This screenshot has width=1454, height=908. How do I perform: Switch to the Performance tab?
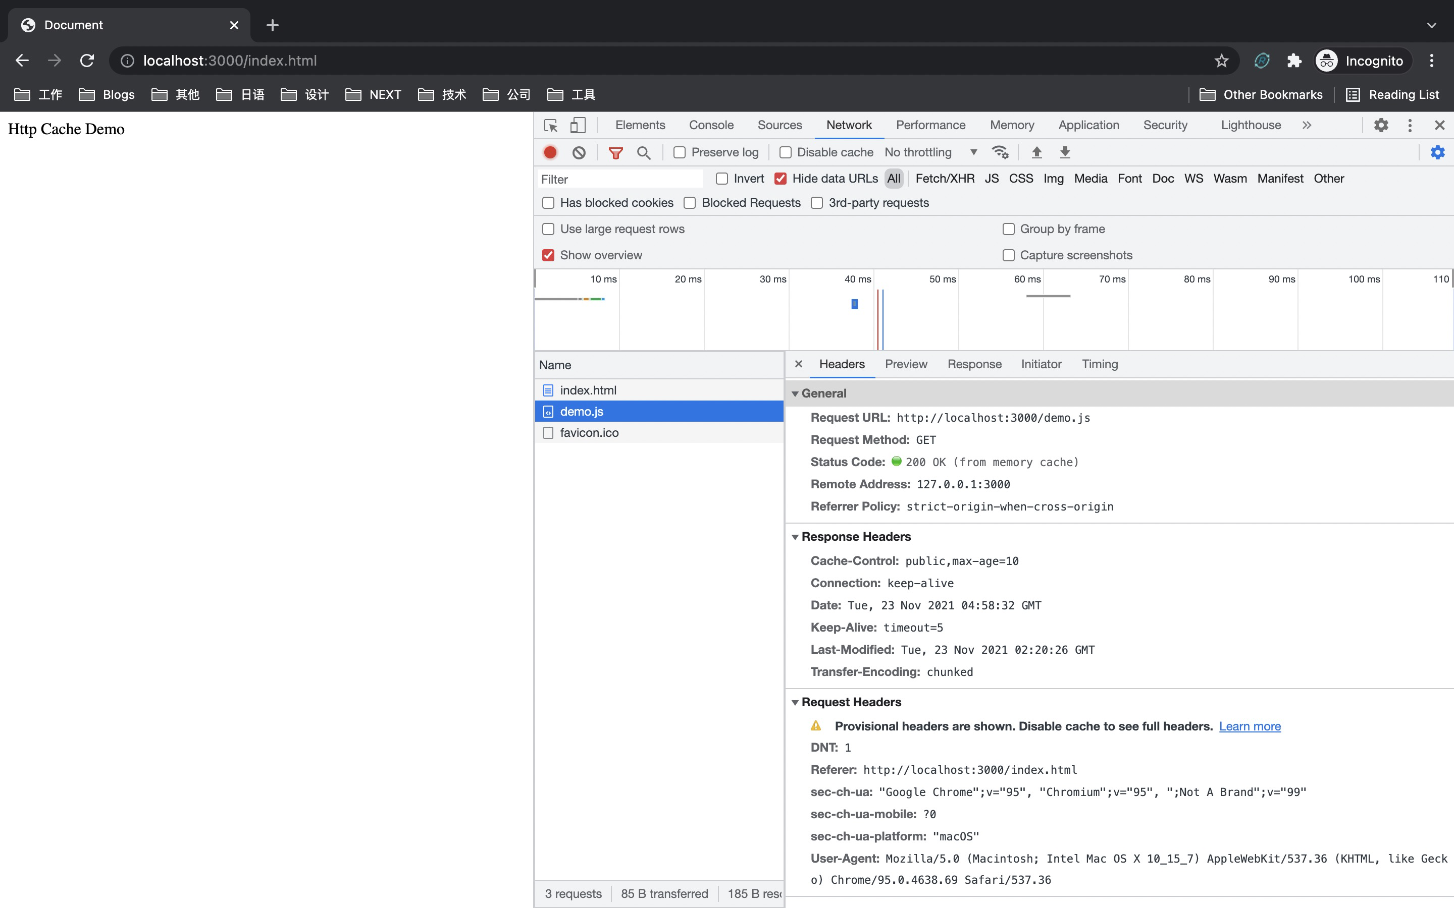click(930, 125)
